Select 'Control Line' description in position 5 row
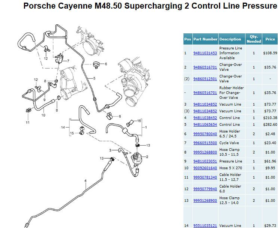The image size is (278, 228). [229, 125]
